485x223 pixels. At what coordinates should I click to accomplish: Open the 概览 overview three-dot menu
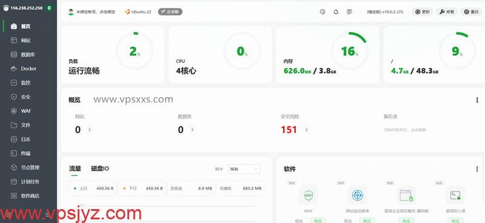[x=477, y=100]
